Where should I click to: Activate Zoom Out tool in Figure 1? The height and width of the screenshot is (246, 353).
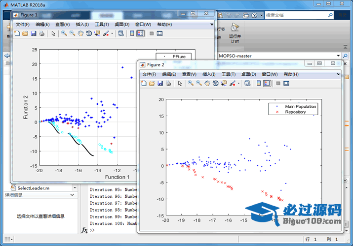pyautogui.click(x=72, y=33)
